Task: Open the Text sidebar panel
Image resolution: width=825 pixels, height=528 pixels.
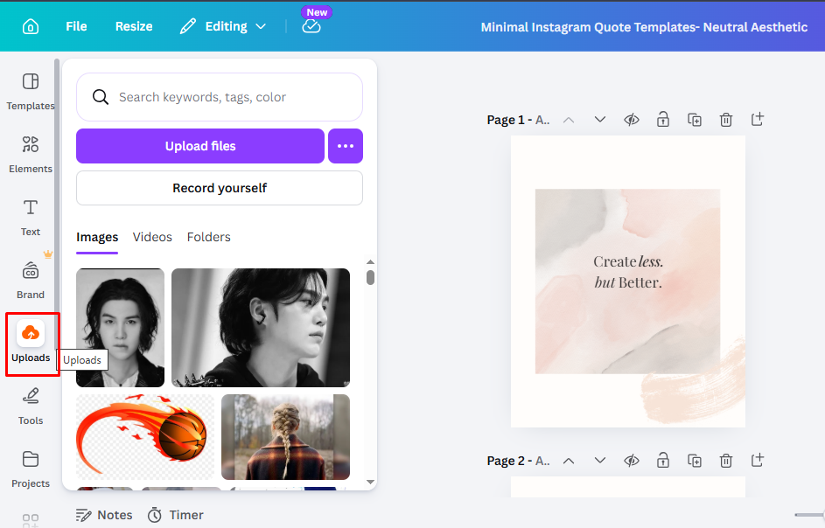Action: (x=31, y=217)
